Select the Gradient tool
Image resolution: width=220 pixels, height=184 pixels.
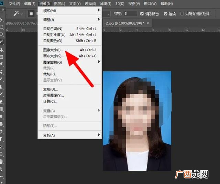[x=1, y=109]
